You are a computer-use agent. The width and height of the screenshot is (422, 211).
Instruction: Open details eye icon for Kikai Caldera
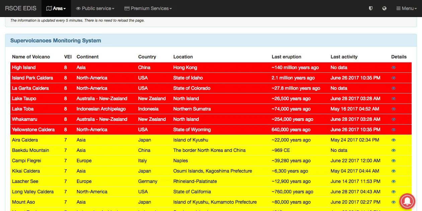[x=394, y=171]
